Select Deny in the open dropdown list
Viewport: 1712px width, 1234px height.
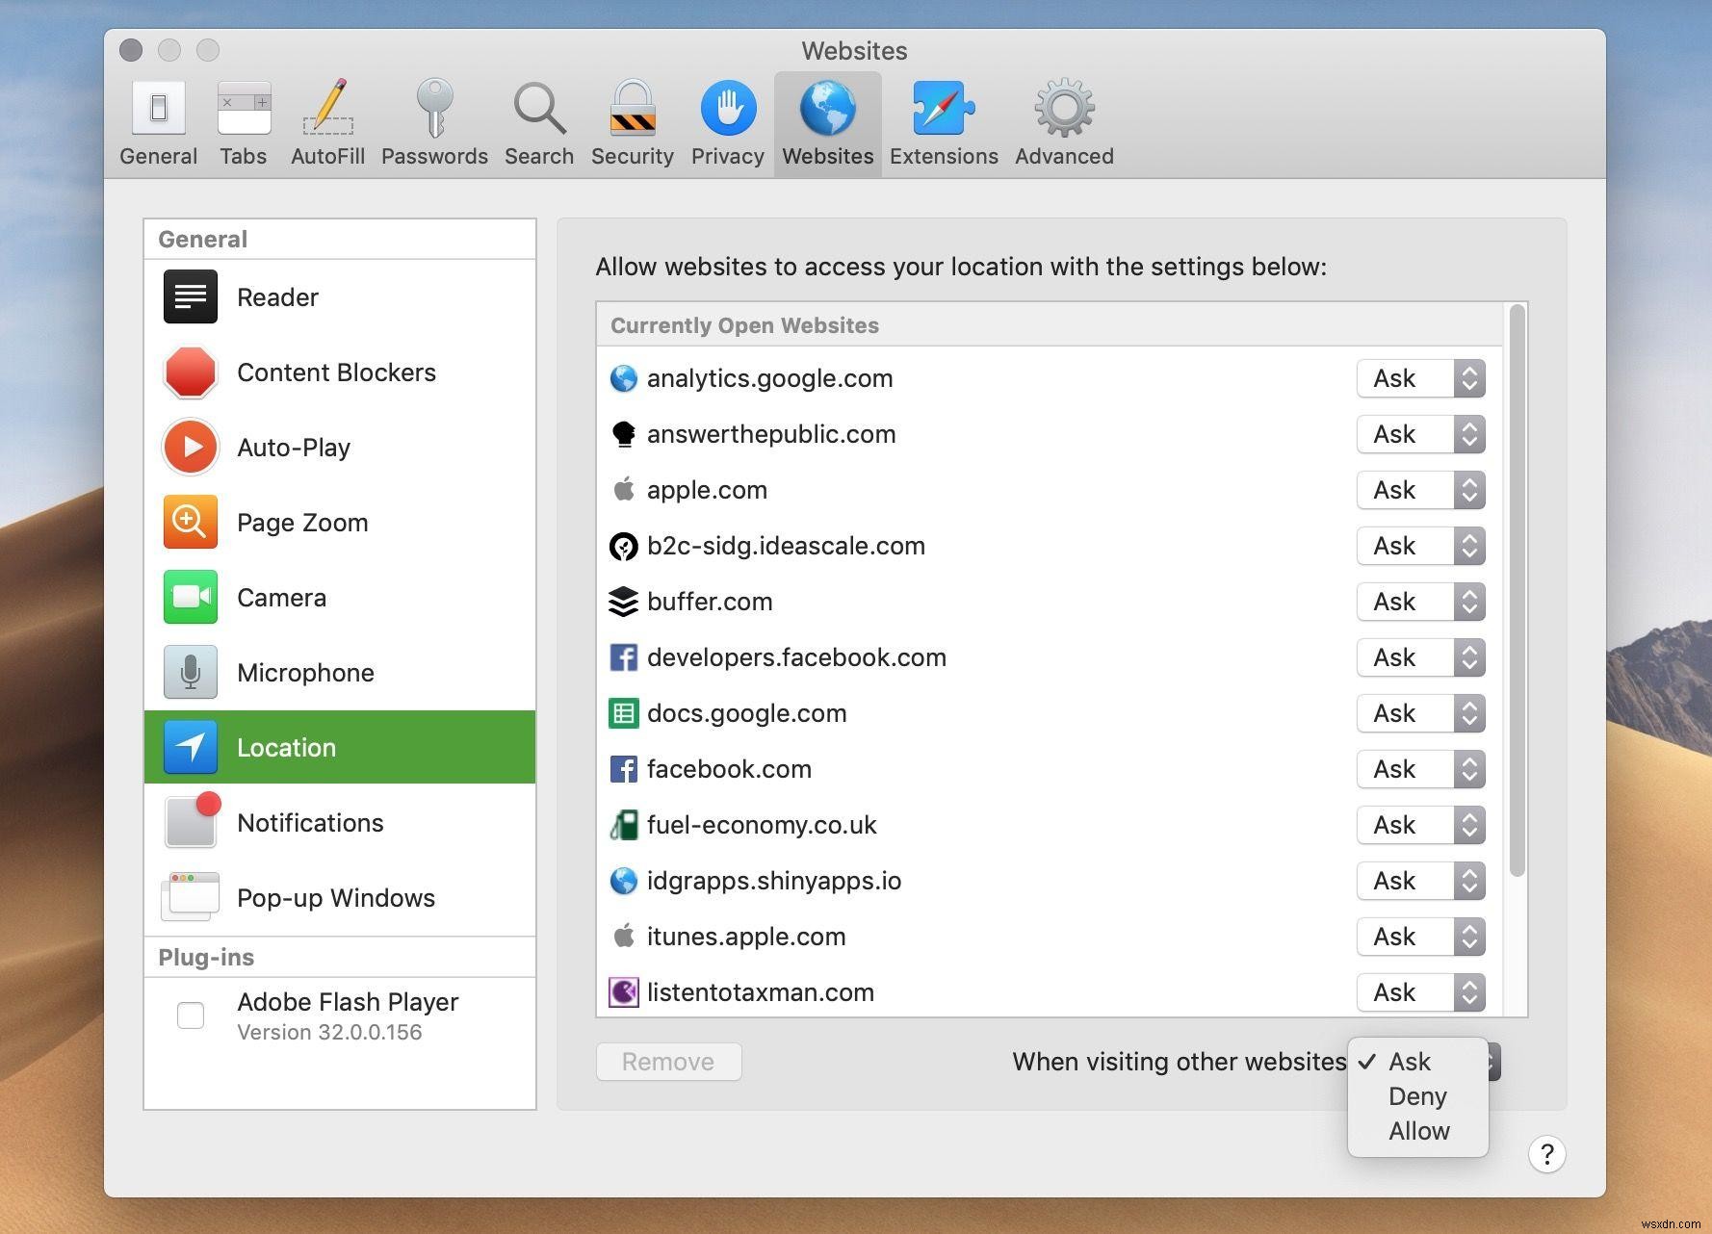1417,1095
